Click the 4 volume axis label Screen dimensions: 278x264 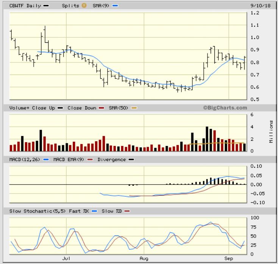tap(252, 127)
